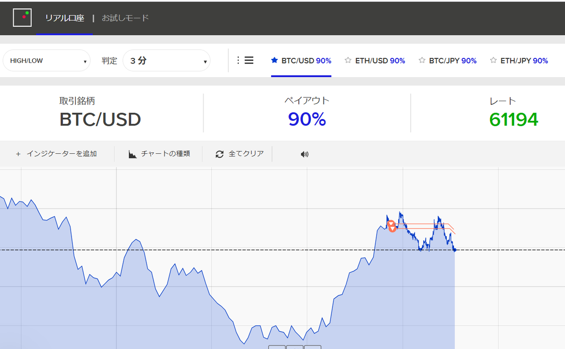Click the 判定 label
This screenshot has width=565, height=349.
[x=109, y=61]
